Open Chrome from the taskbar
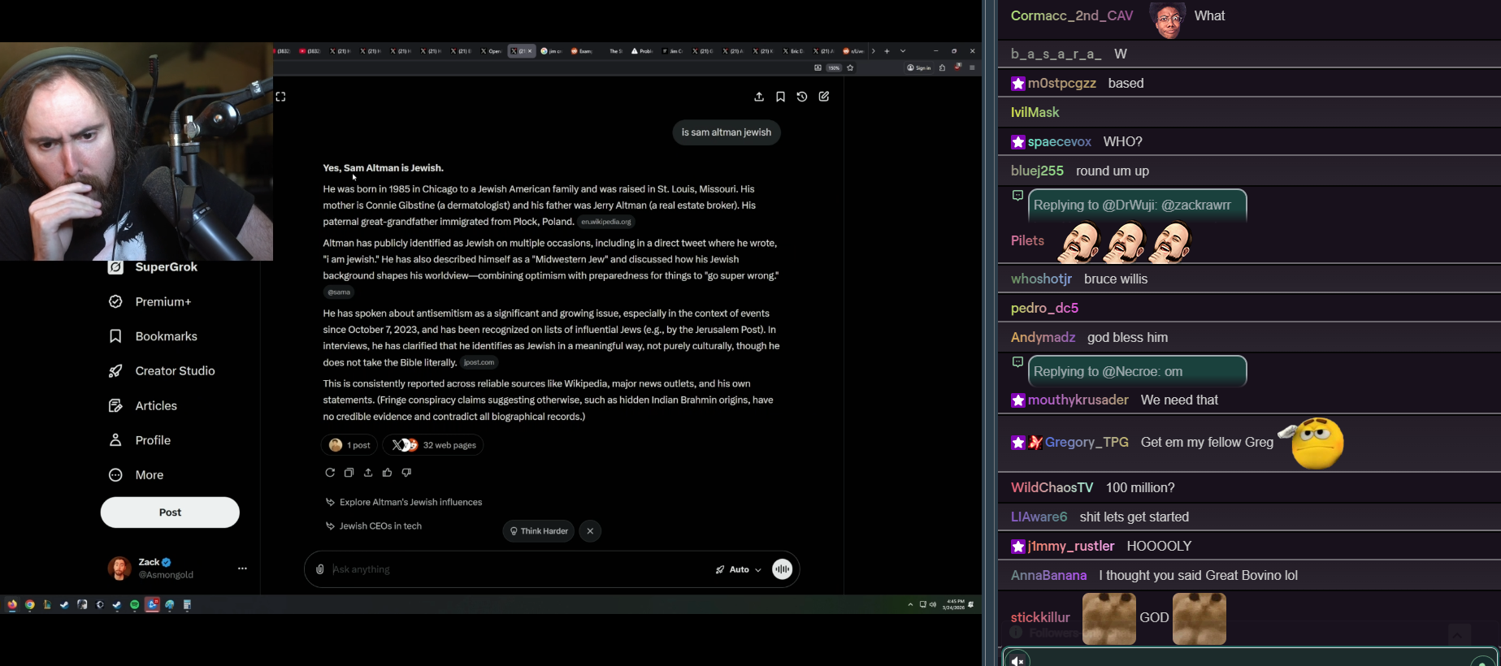This screenshot has width=1501, height=666. [x=30, y=605]
